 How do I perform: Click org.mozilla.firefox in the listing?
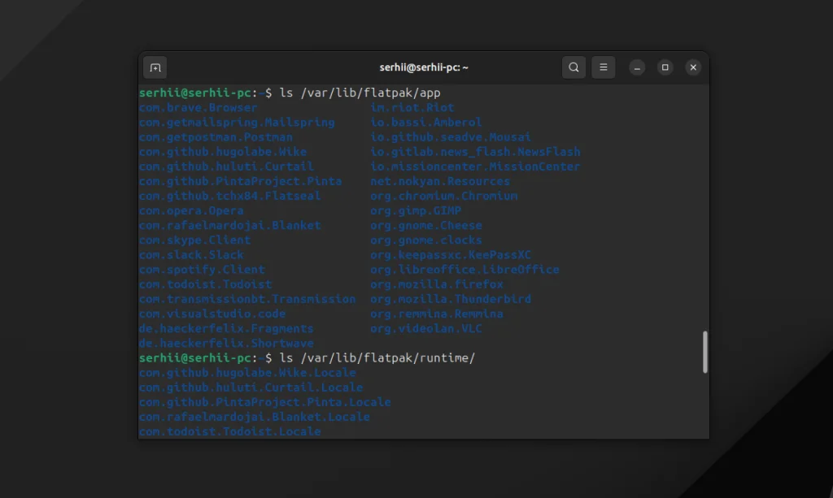(436, 284)
